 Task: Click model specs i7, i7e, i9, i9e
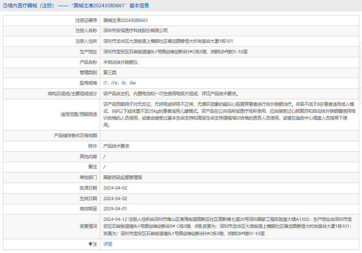click(119, 83)
